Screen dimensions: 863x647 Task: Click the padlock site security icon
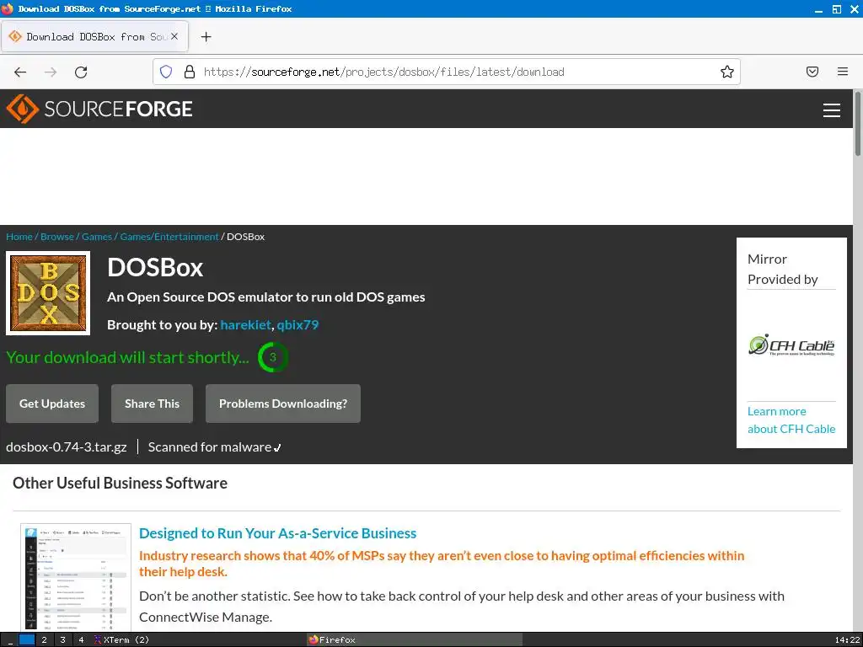click(190, 72)
